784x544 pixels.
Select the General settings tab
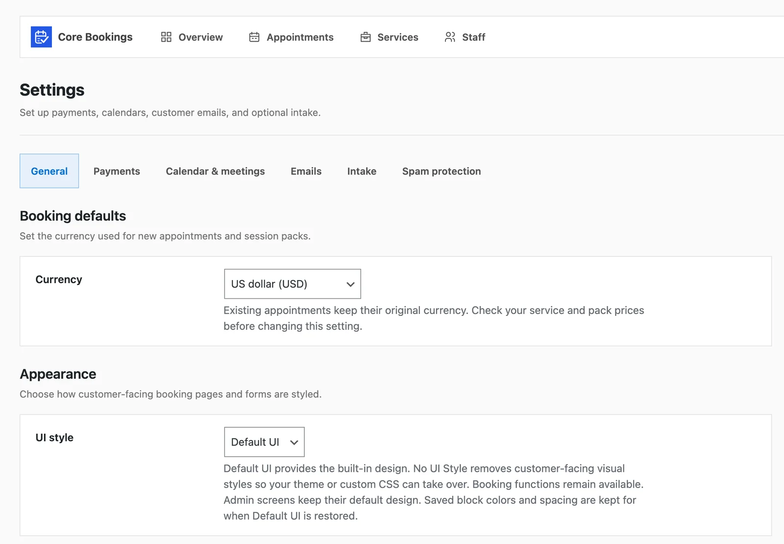click(x=49, y=171)
